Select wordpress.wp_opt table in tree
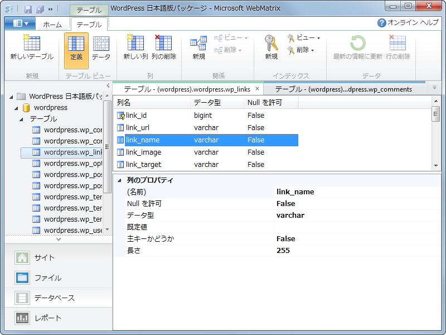The height and width of the screenshot is (335, 446). click(67, 163)
